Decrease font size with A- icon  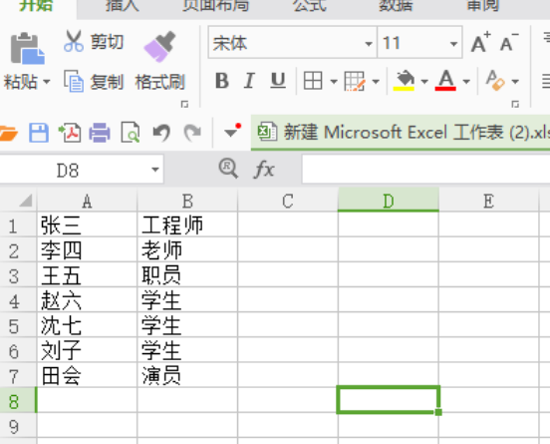click(x=509, y=43)
